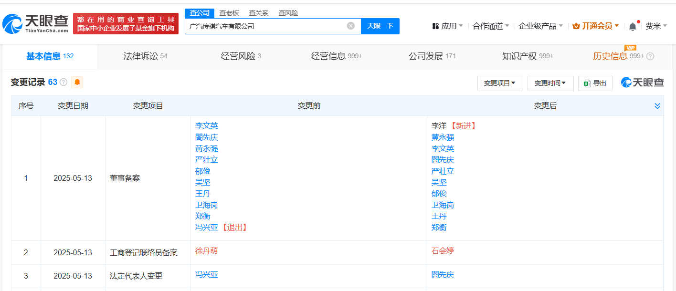Click the bell icon beside 变更记录
This screenshot has width=676, height=291.
coord(76,82)
